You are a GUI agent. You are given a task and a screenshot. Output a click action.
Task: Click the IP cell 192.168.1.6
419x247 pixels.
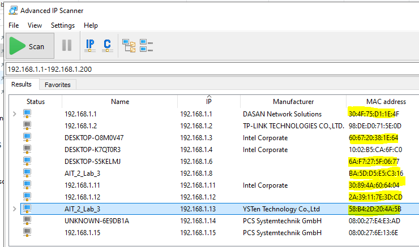coord(196,162)
